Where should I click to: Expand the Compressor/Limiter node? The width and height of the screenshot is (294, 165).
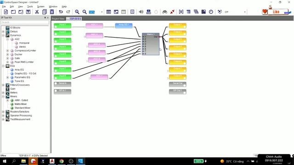click(7, 51)
